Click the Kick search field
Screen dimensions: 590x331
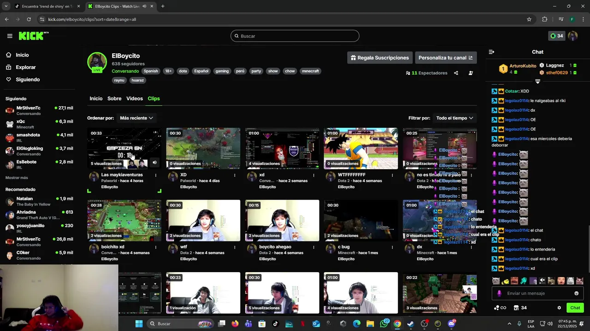[x=295, y=36]
